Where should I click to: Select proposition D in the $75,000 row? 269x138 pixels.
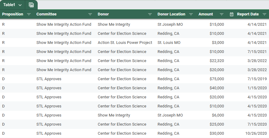tap(3, 79)
